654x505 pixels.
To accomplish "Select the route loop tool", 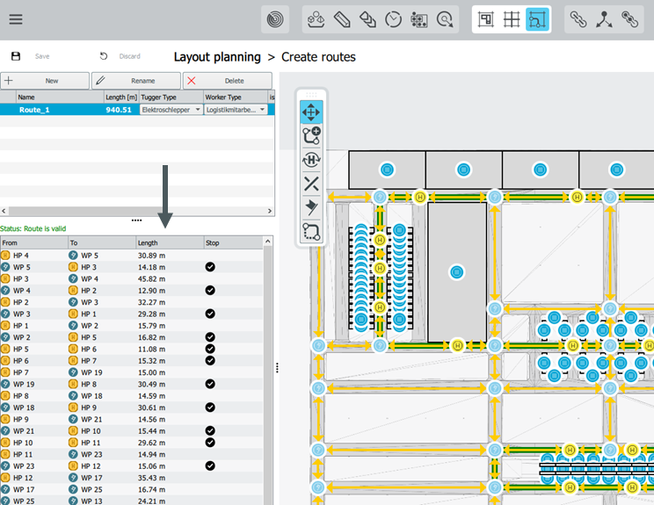I will tap(311, 231).
